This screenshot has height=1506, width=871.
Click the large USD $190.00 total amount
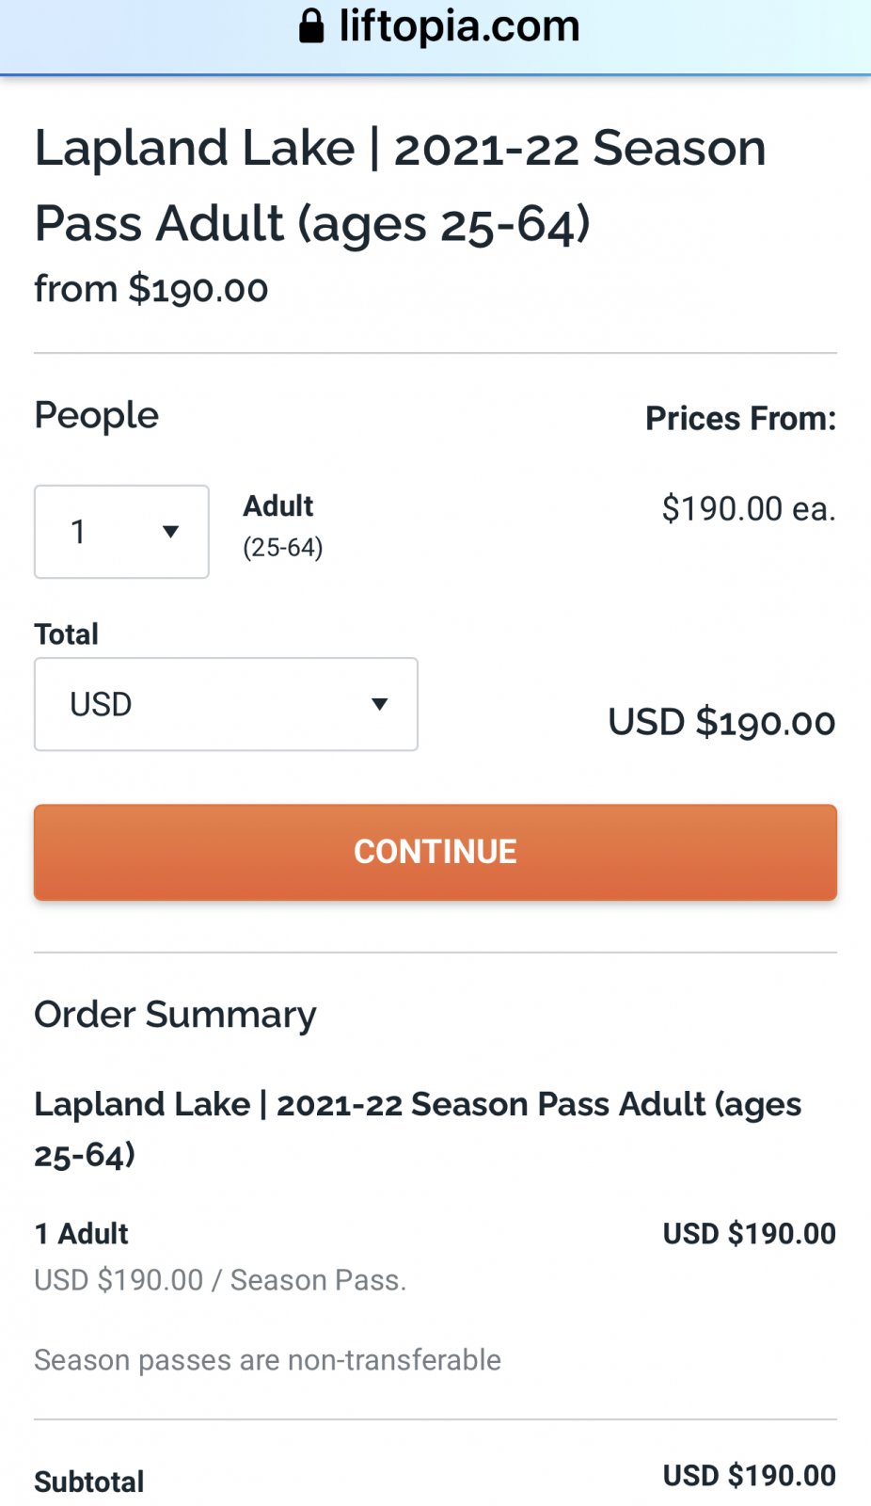pyautogui.click(x=721, y=723)
